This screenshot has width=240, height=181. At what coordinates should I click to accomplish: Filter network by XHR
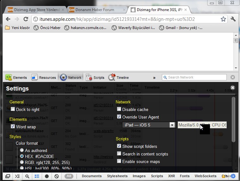pos(171,176)
